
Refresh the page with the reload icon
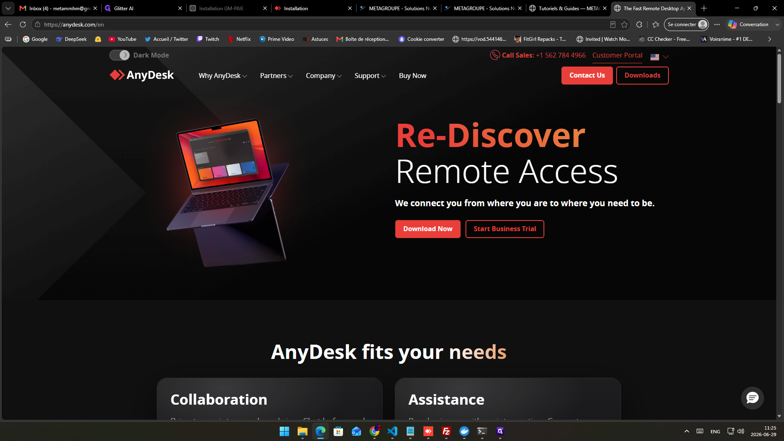tap(23, 24)
